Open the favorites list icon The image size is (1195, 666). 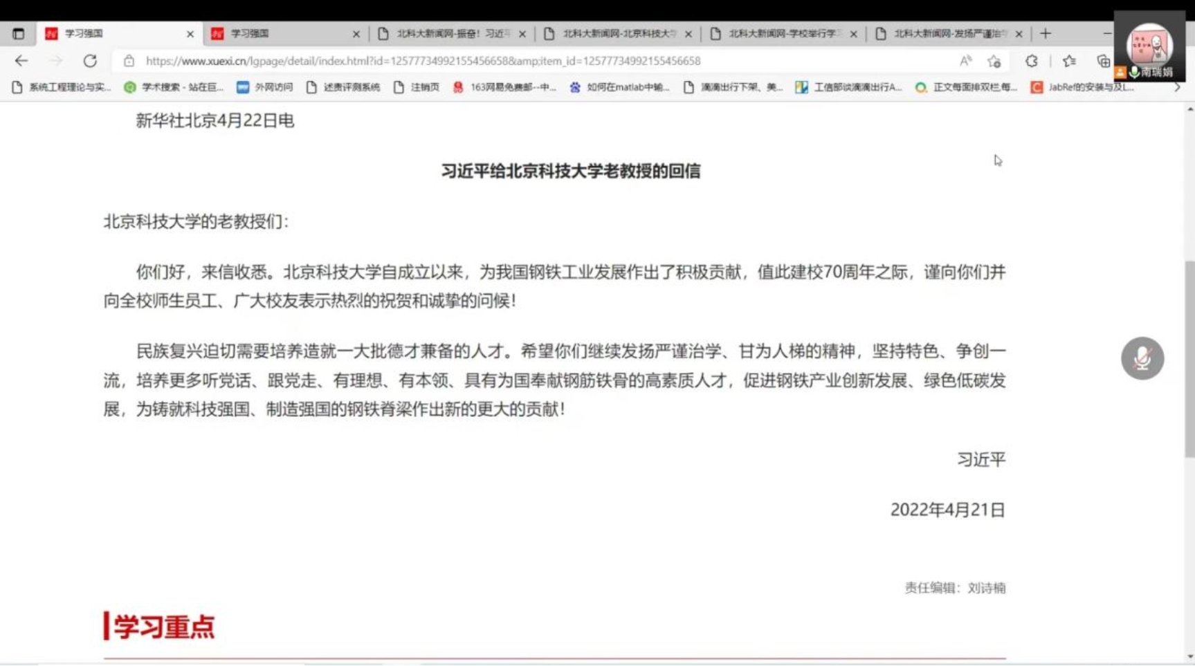[x=1069, y=61]
